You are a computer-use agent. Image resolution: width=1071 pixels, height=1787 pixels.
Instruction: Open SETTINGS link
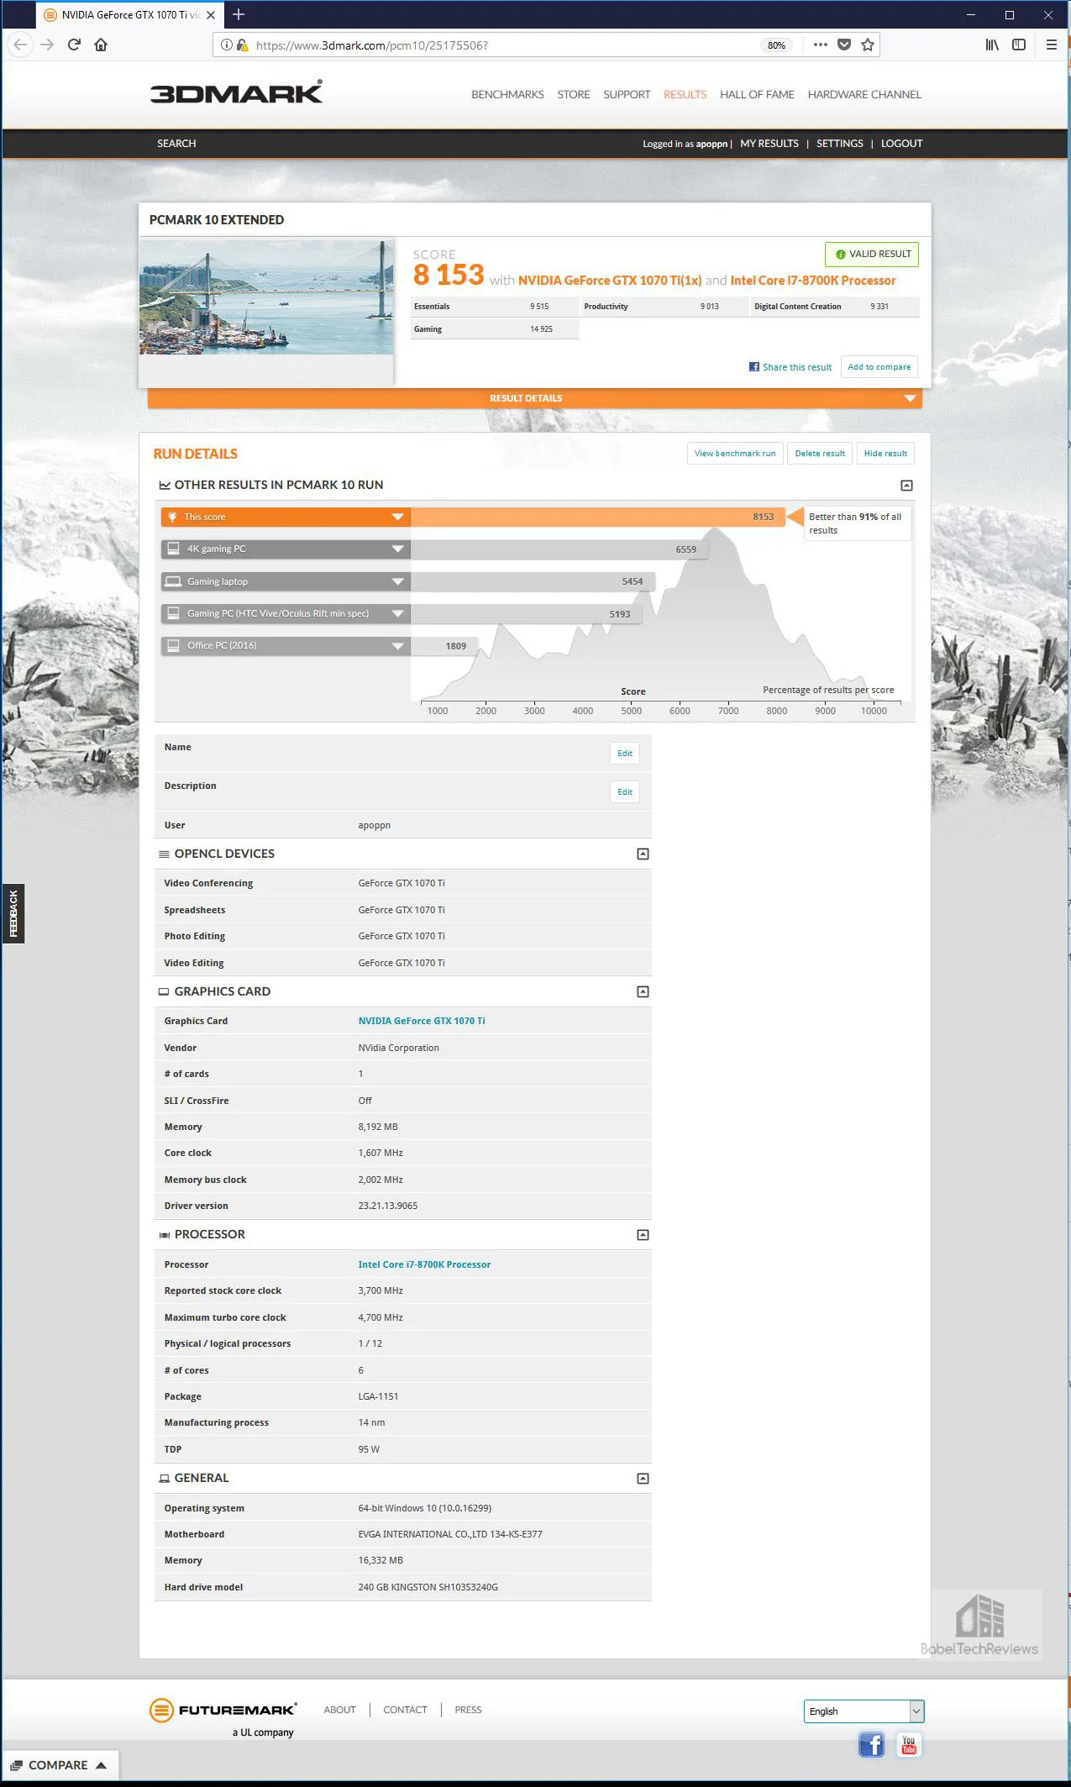click(x=840, y=144)
